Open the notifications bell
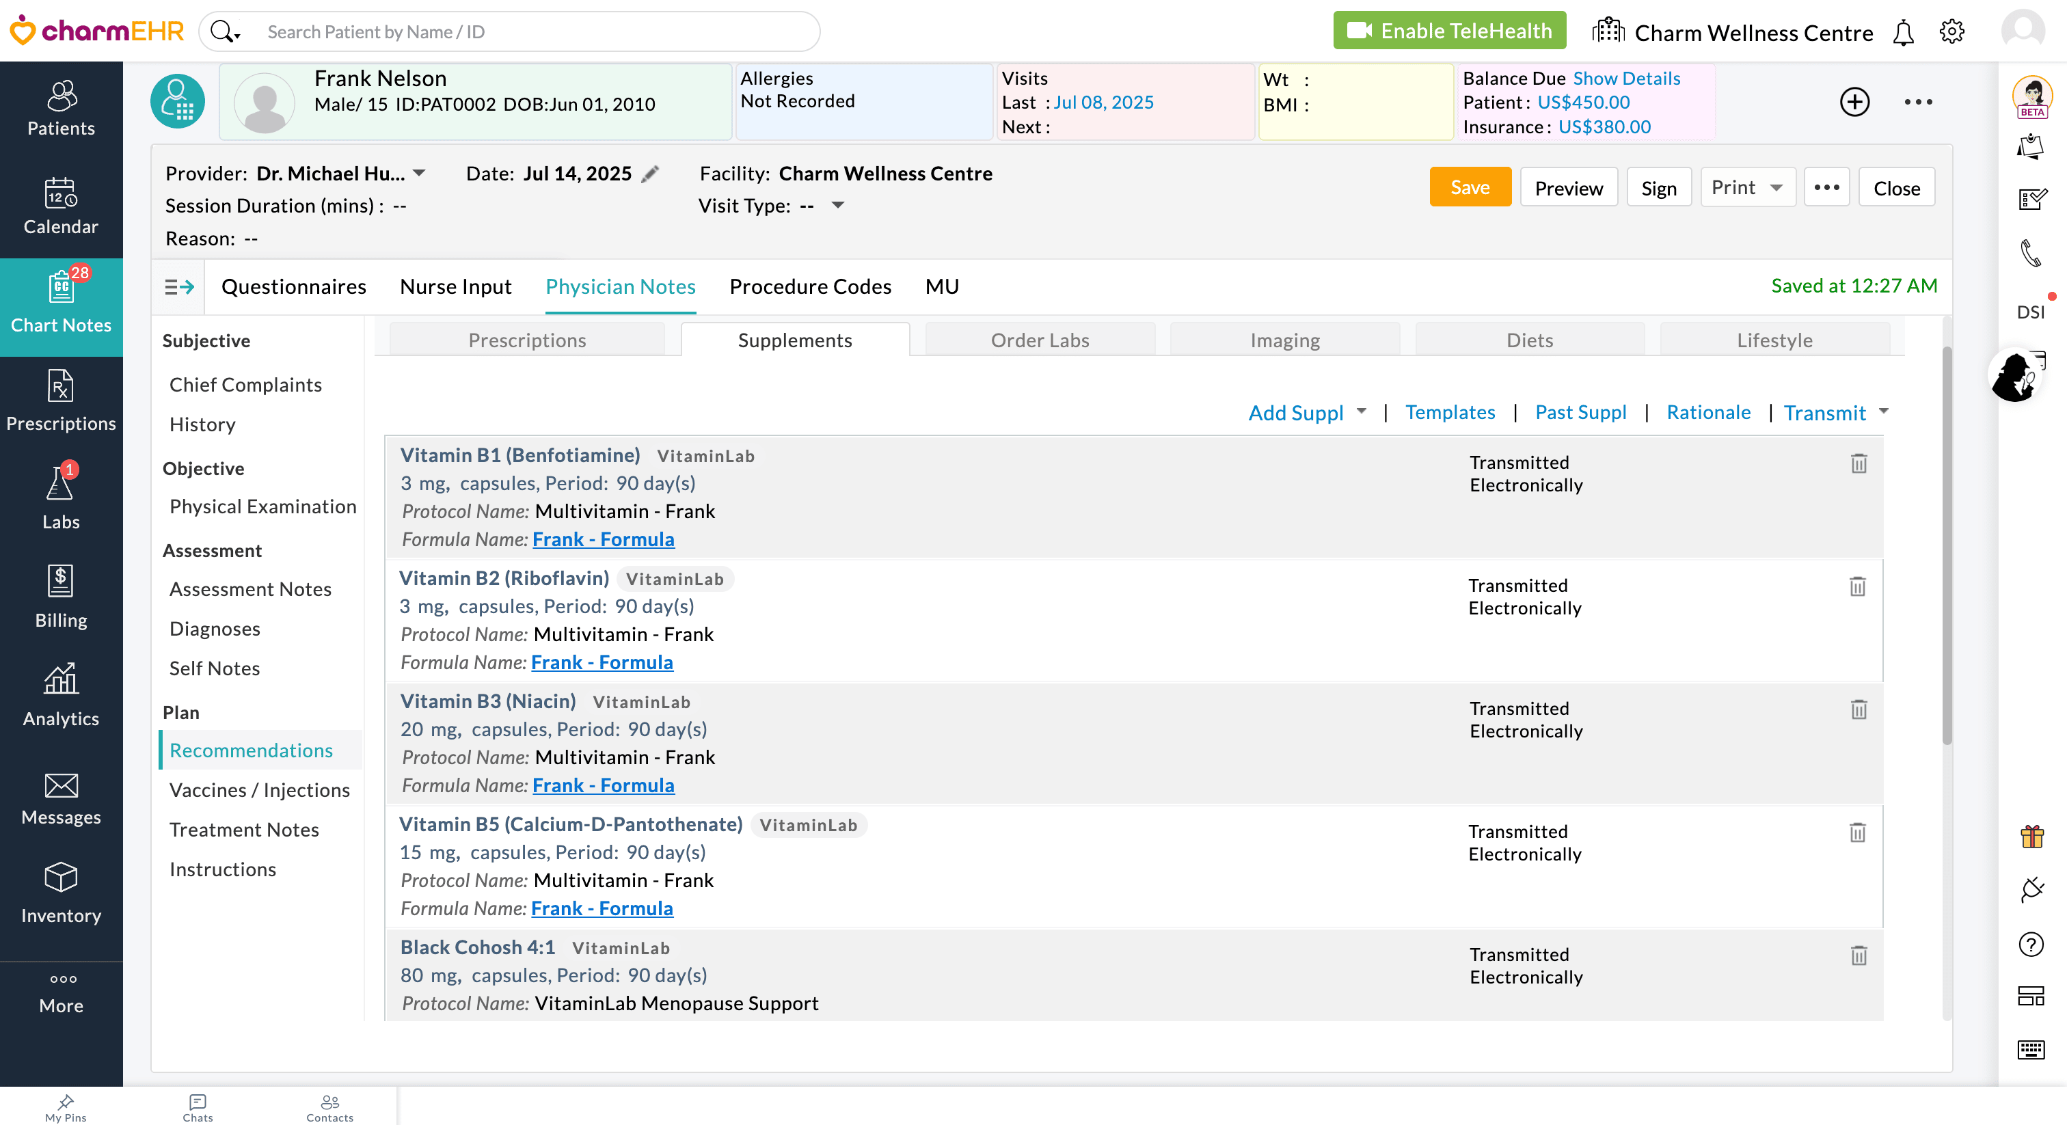 tap(1904, 32)
